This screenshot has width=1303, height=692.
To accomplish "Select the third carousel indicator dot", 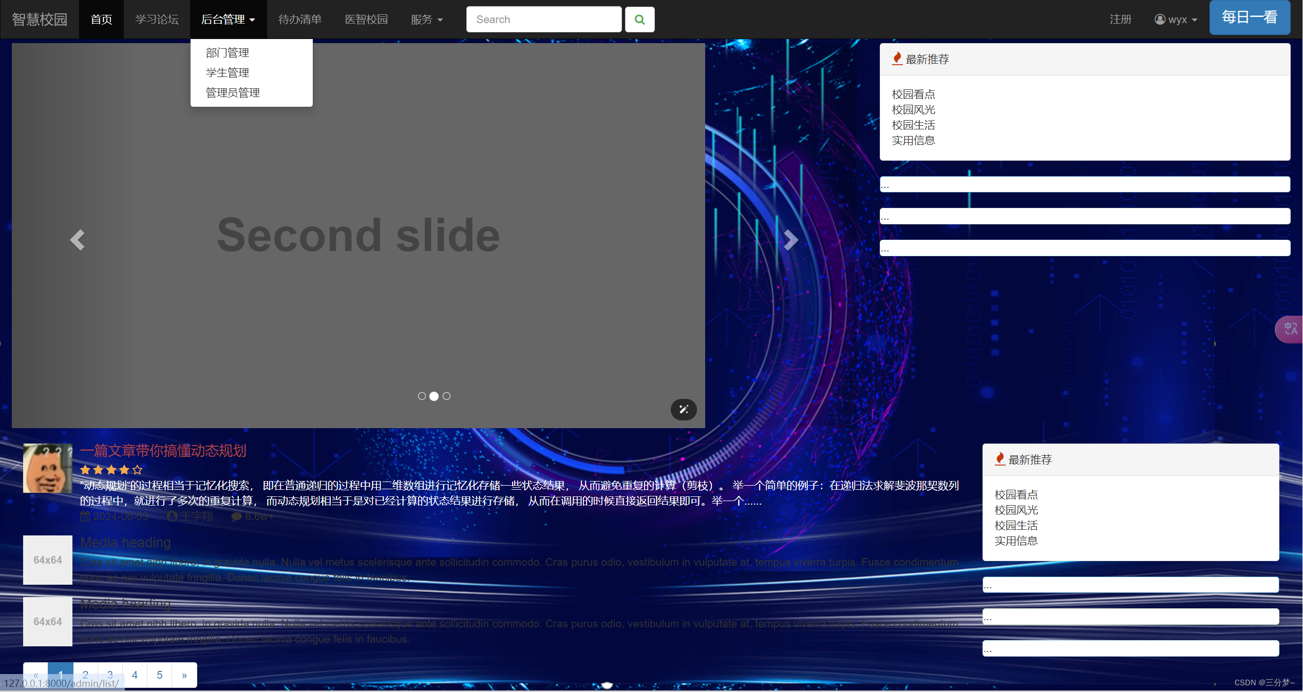I will pyautogui.click(x=446, y=396).
